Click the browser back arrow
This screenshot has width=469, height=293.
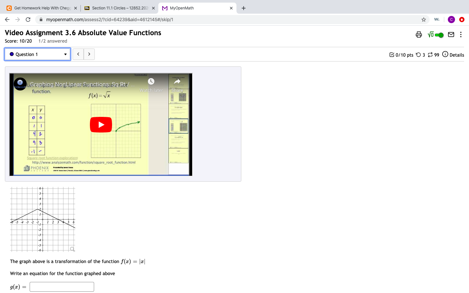click(x=7, y=20)
